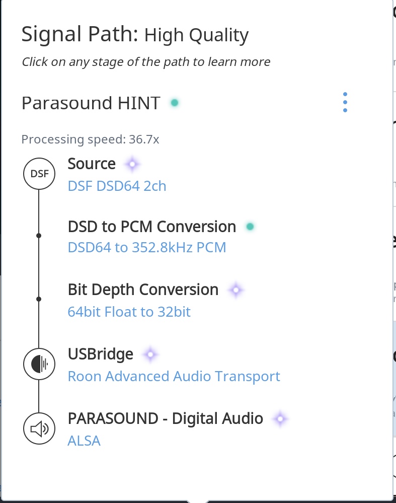Click the 'Click on any stage' hint text
The image size is (396, 503).
point(146,61)
